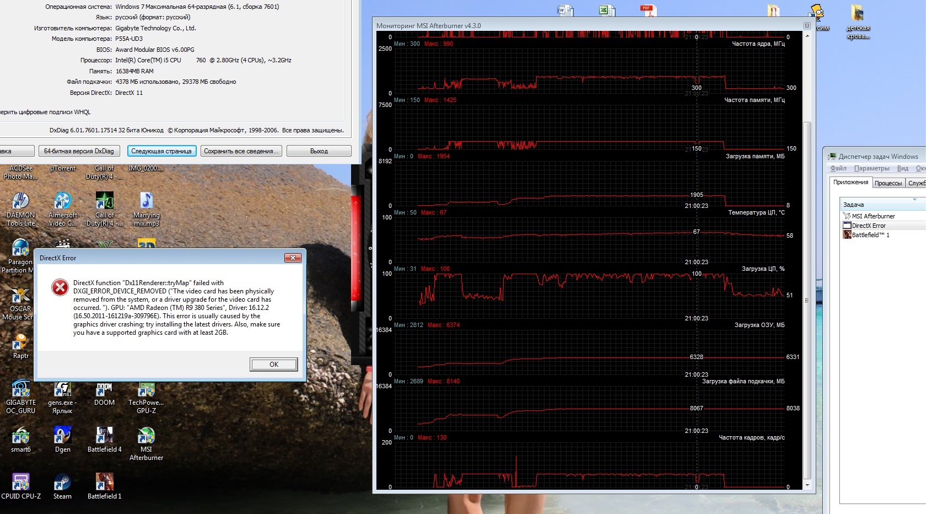Click "Award Modular BIOS v6.00PG" BIOS value
Viewport: 927px width, 514px height.
155,50
